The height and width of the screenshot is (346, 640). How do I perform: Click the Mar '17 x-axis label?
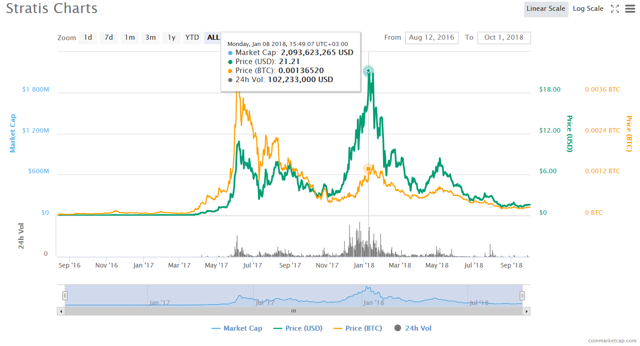point(179,265)
